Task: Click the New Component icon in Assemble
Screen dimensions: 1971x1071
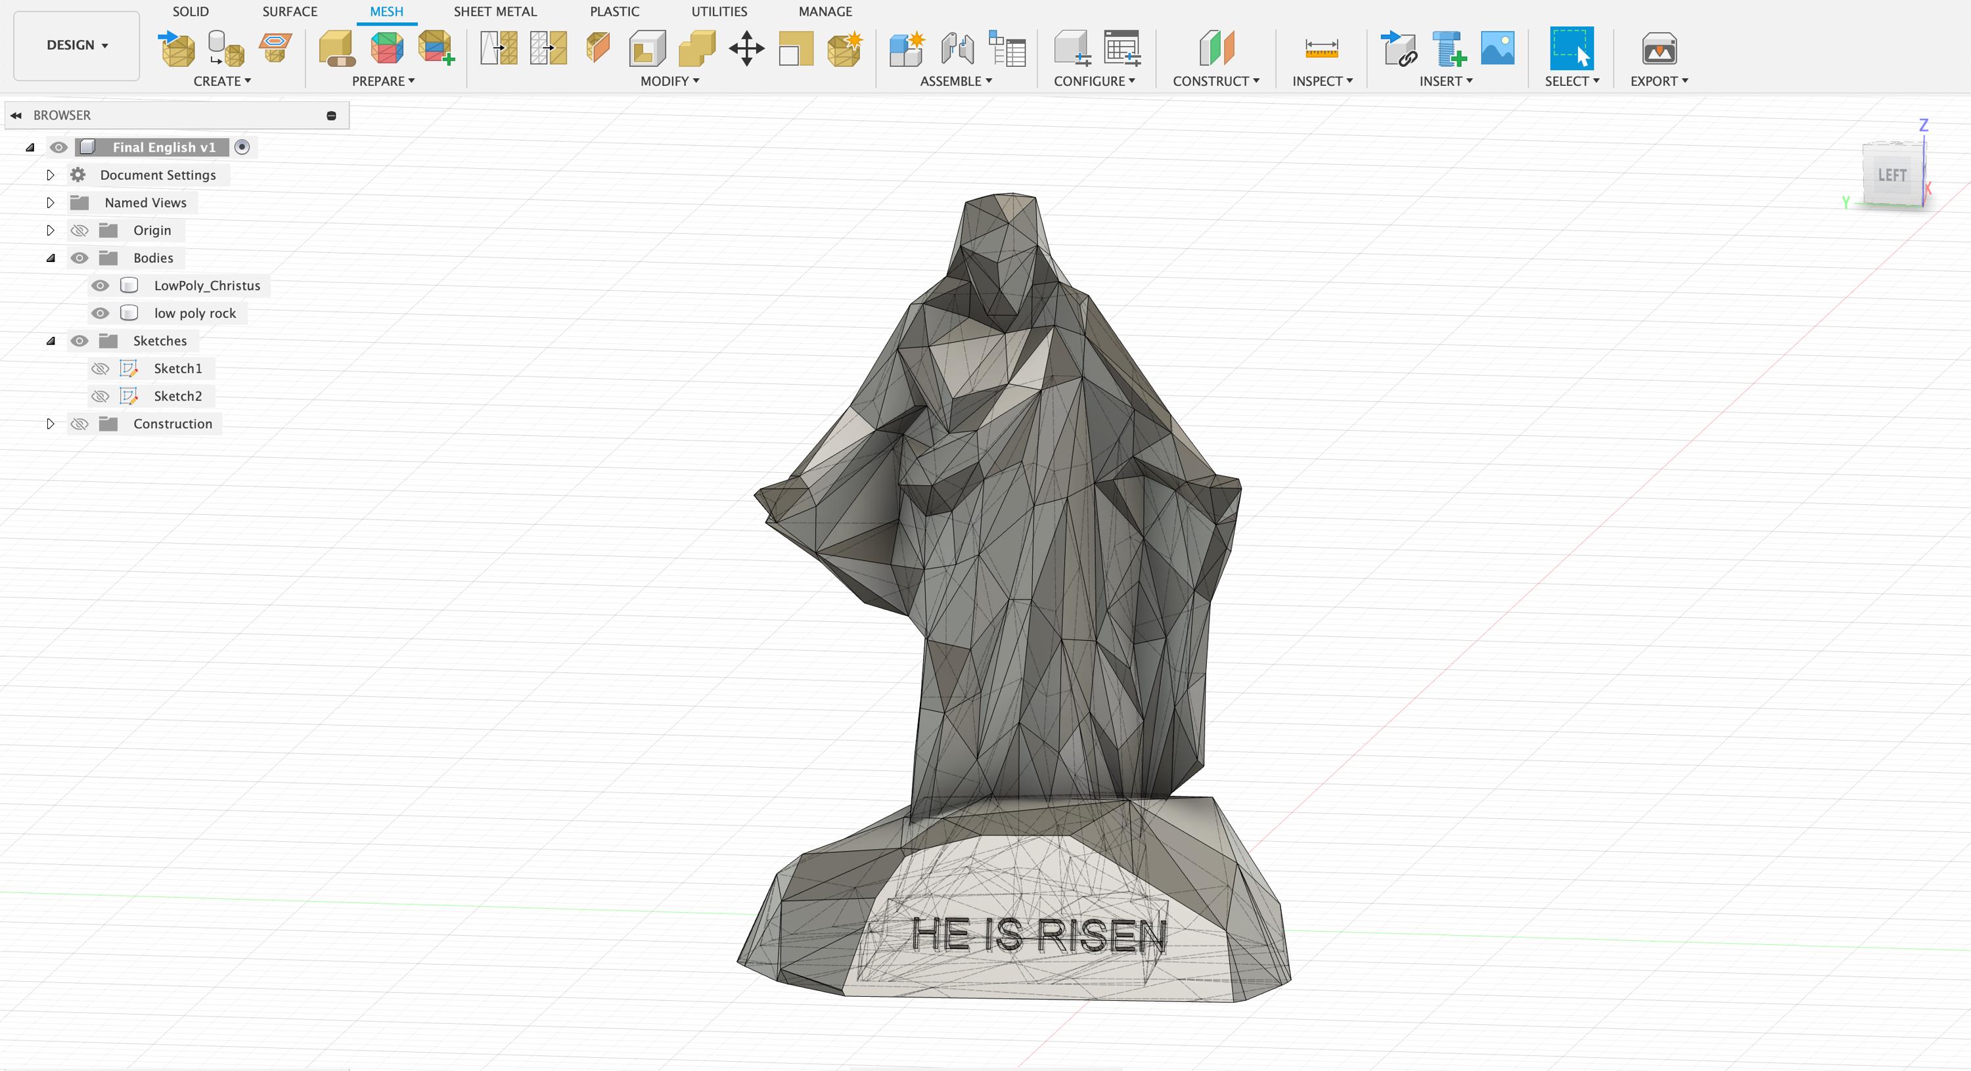Action: (x=907, y=48)
